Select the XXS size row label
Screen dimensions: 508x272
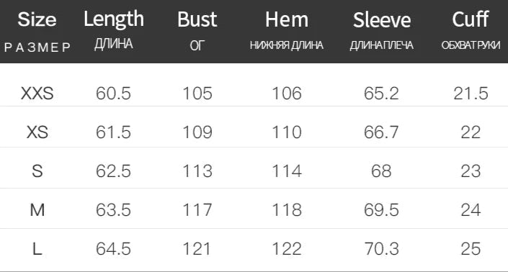(37, 94)
